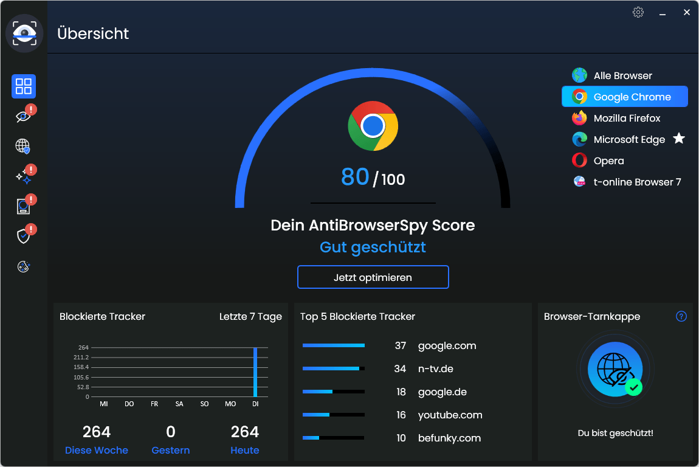The width and height of the screenshot is (699, 467).
Task: Select the shield protection icon in sidebar
Action: (x=23, y=236)
